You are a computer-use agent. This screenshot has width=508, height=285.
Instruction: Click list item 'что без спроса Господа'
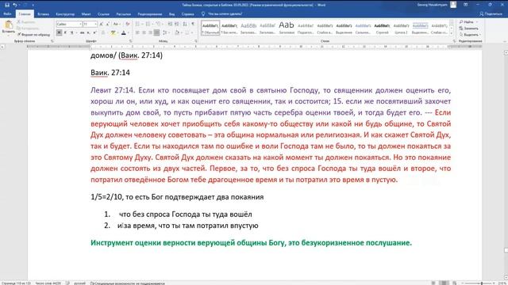coord(185,215)
